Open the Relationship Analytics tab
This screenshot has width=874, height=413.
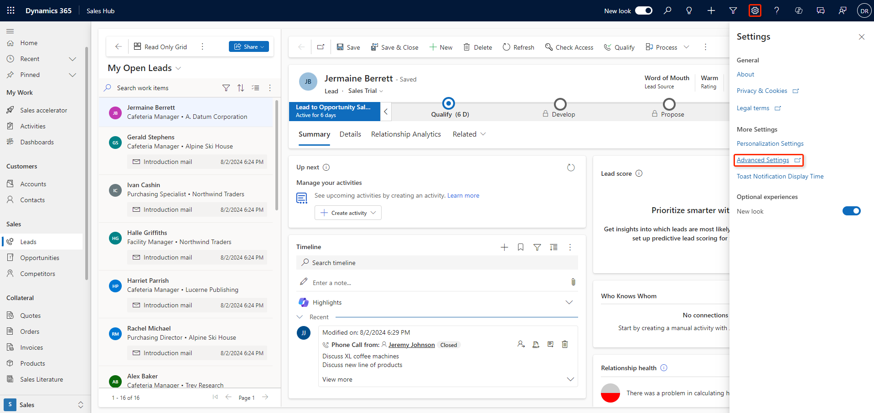click(x=406, y=134)
